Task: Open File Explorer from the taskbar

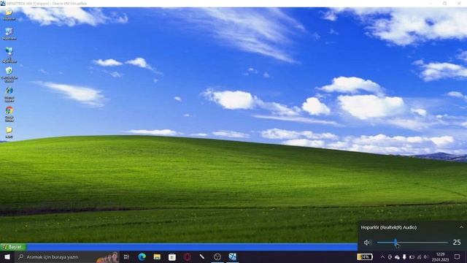Action: [157, 256]
